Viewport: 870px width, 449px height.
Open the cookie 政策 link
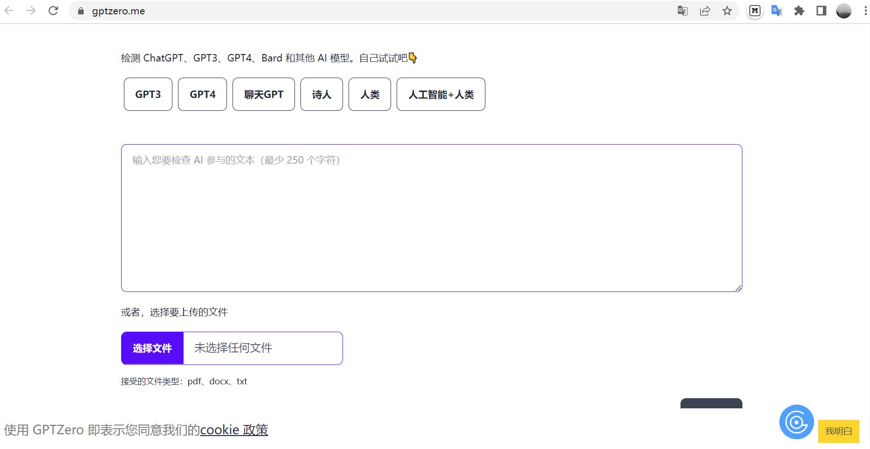[x=234, y=430]
